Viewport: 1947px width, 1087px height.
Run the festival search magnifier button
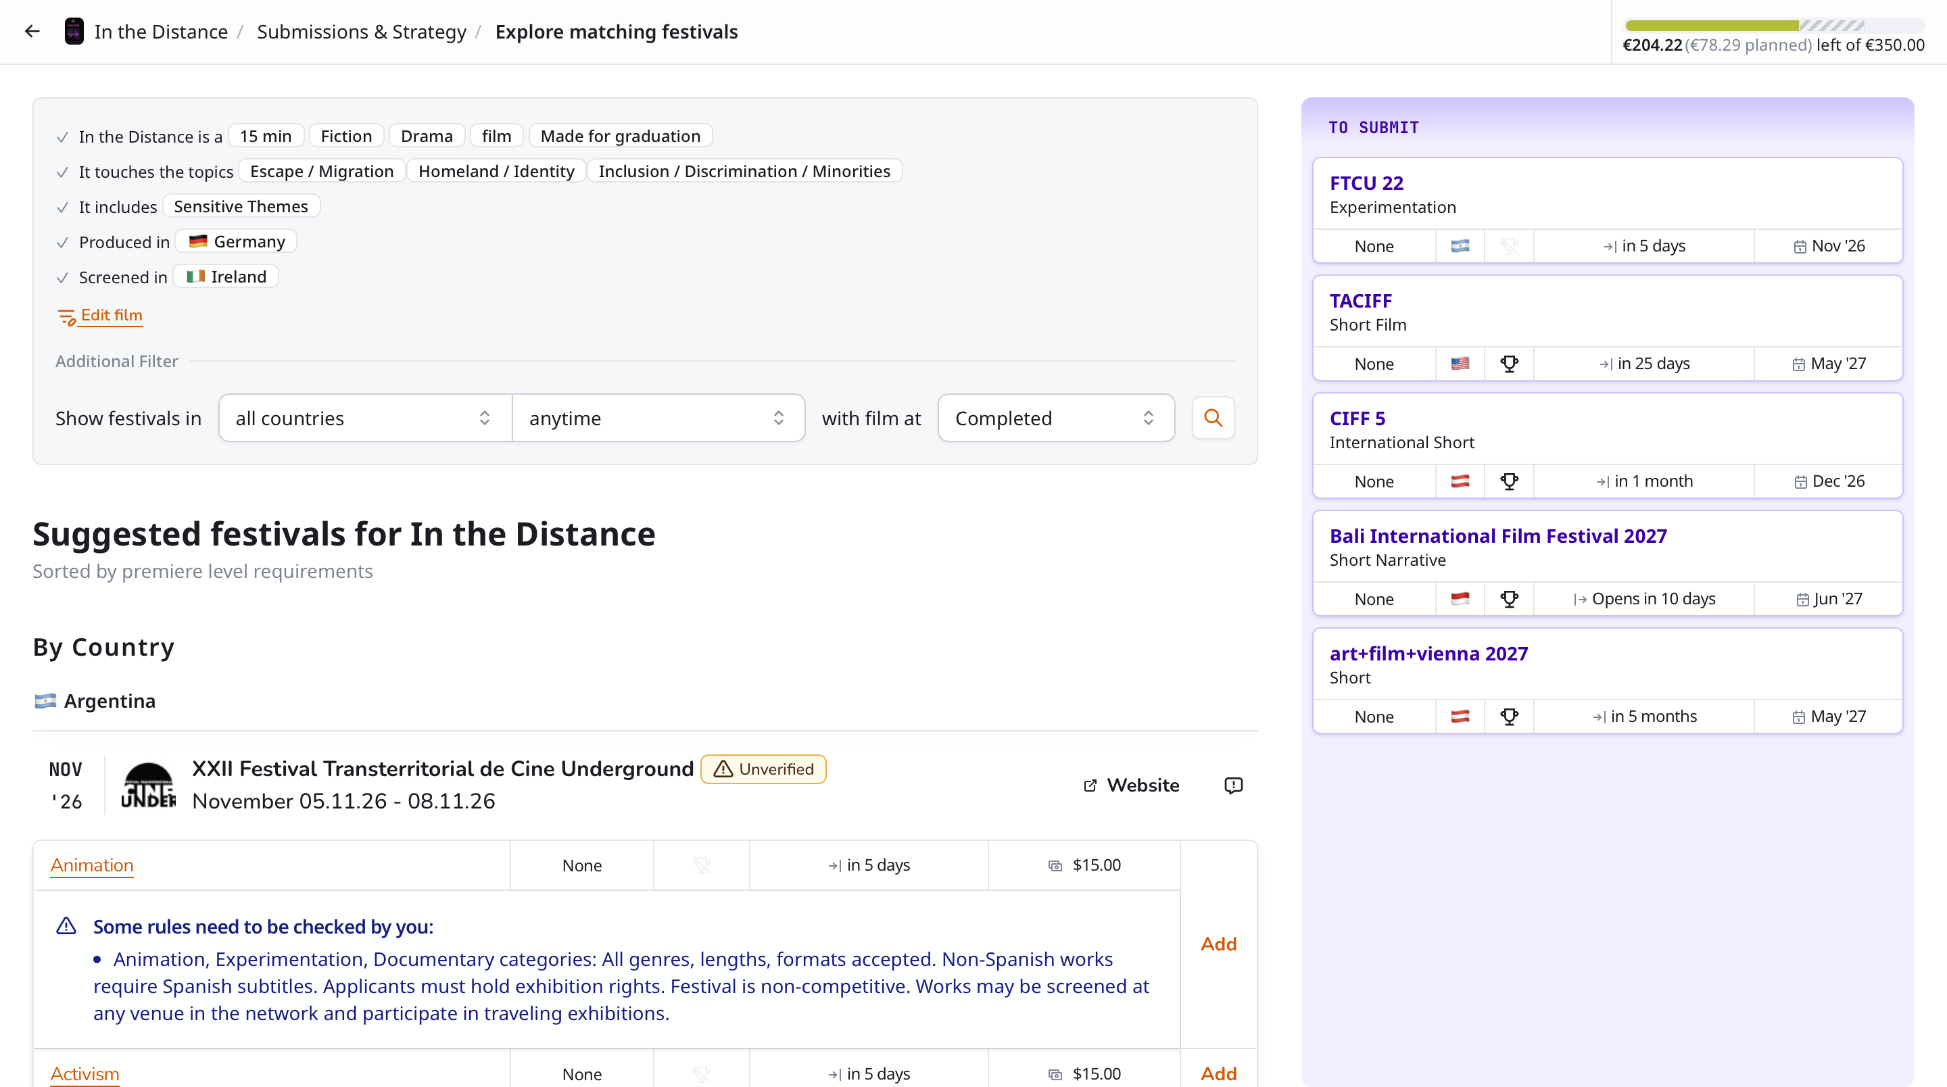tap(1213, 417)
